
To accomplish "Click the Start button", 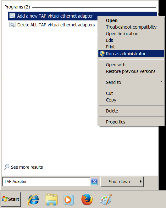I will (11, 199).
